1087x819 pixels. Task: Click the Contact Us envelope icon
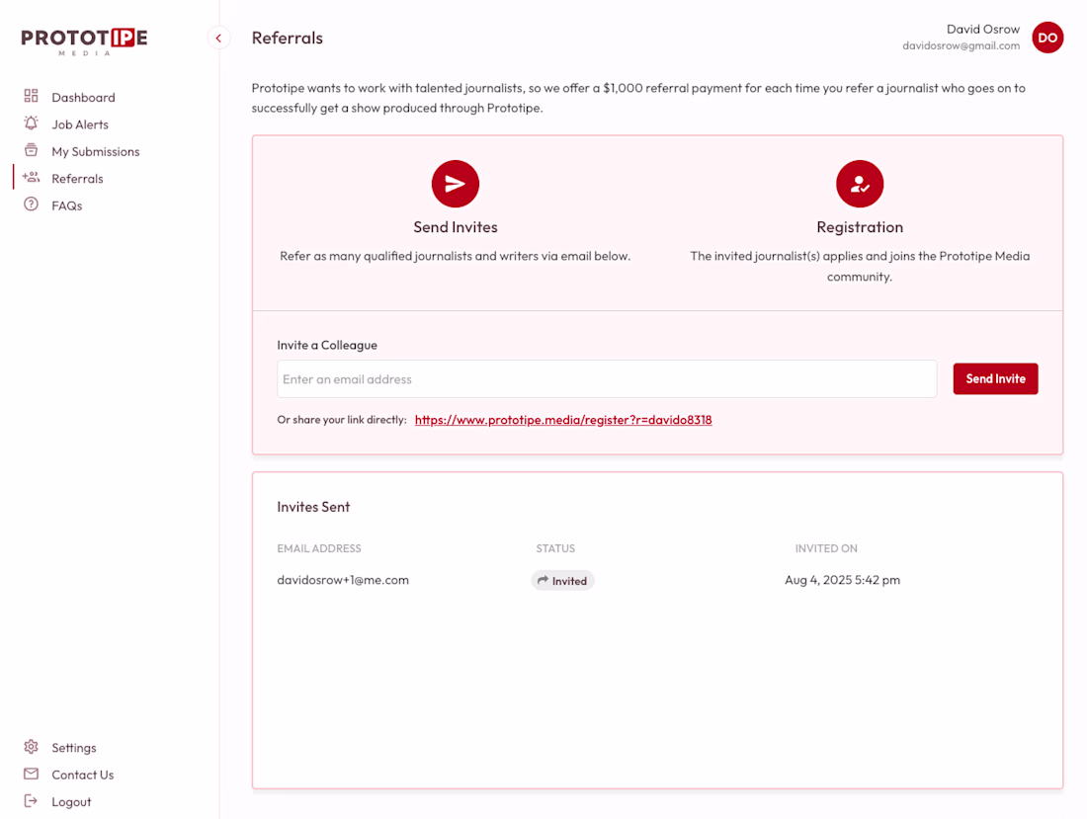(x=32, y=774)
